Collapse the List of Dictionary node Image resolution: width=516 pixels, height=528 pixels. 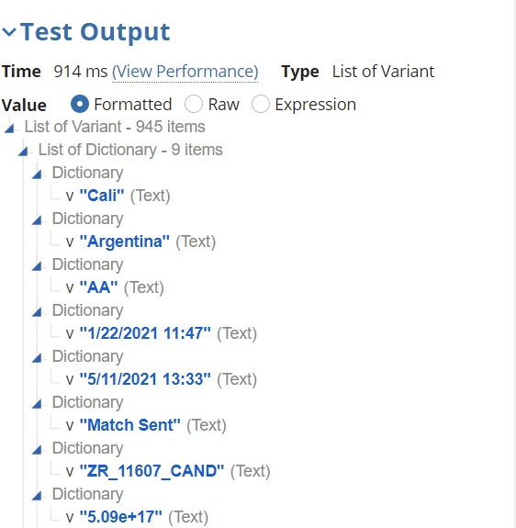coord(23,151)
